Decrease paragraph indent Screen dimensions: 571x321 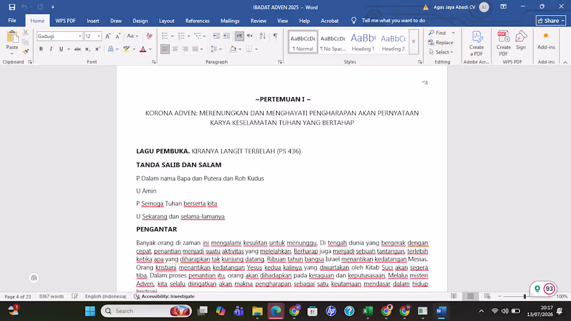tap(216, 36)
